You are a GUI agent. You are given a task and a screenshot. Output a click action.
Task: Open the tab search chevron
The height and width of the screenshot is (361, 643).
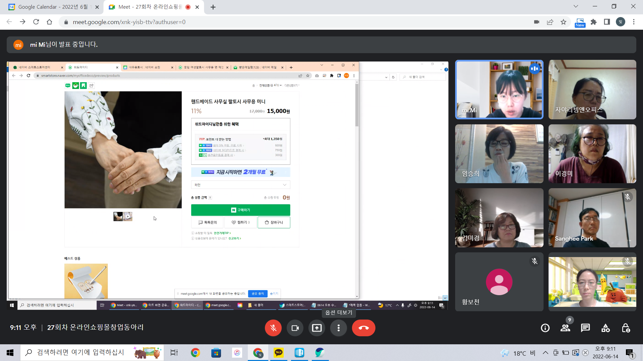[x=576, y=6]
